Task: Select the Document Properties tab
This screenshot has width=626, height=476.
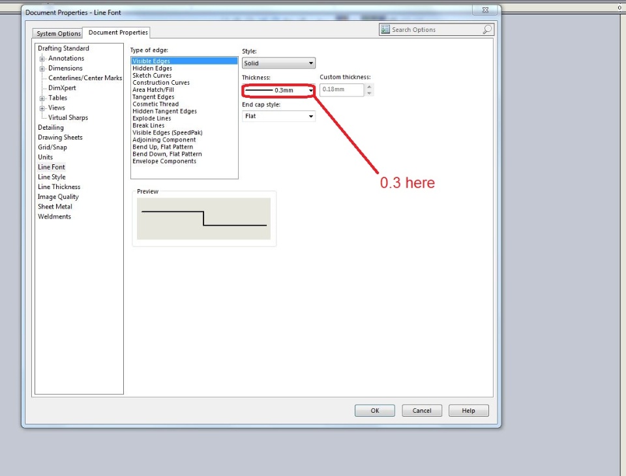Action: point(118,33)
